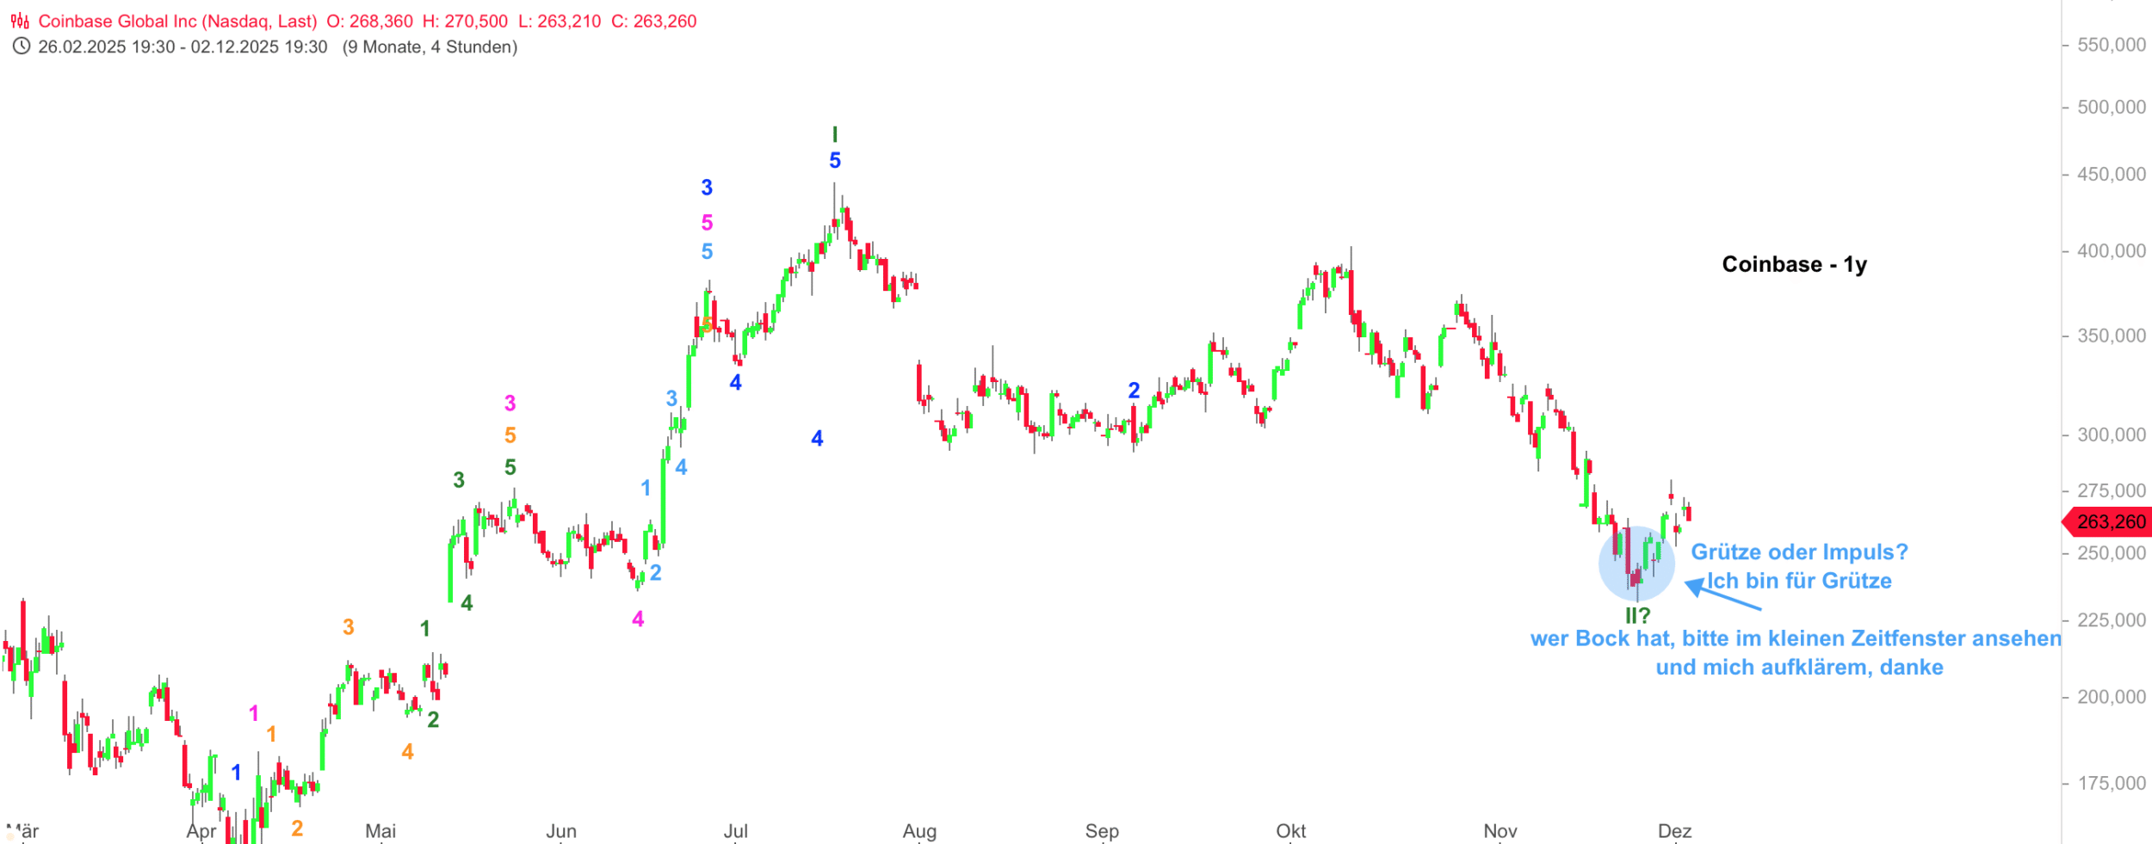Click the 500,000 price axis label

[x=2111, y=108]
